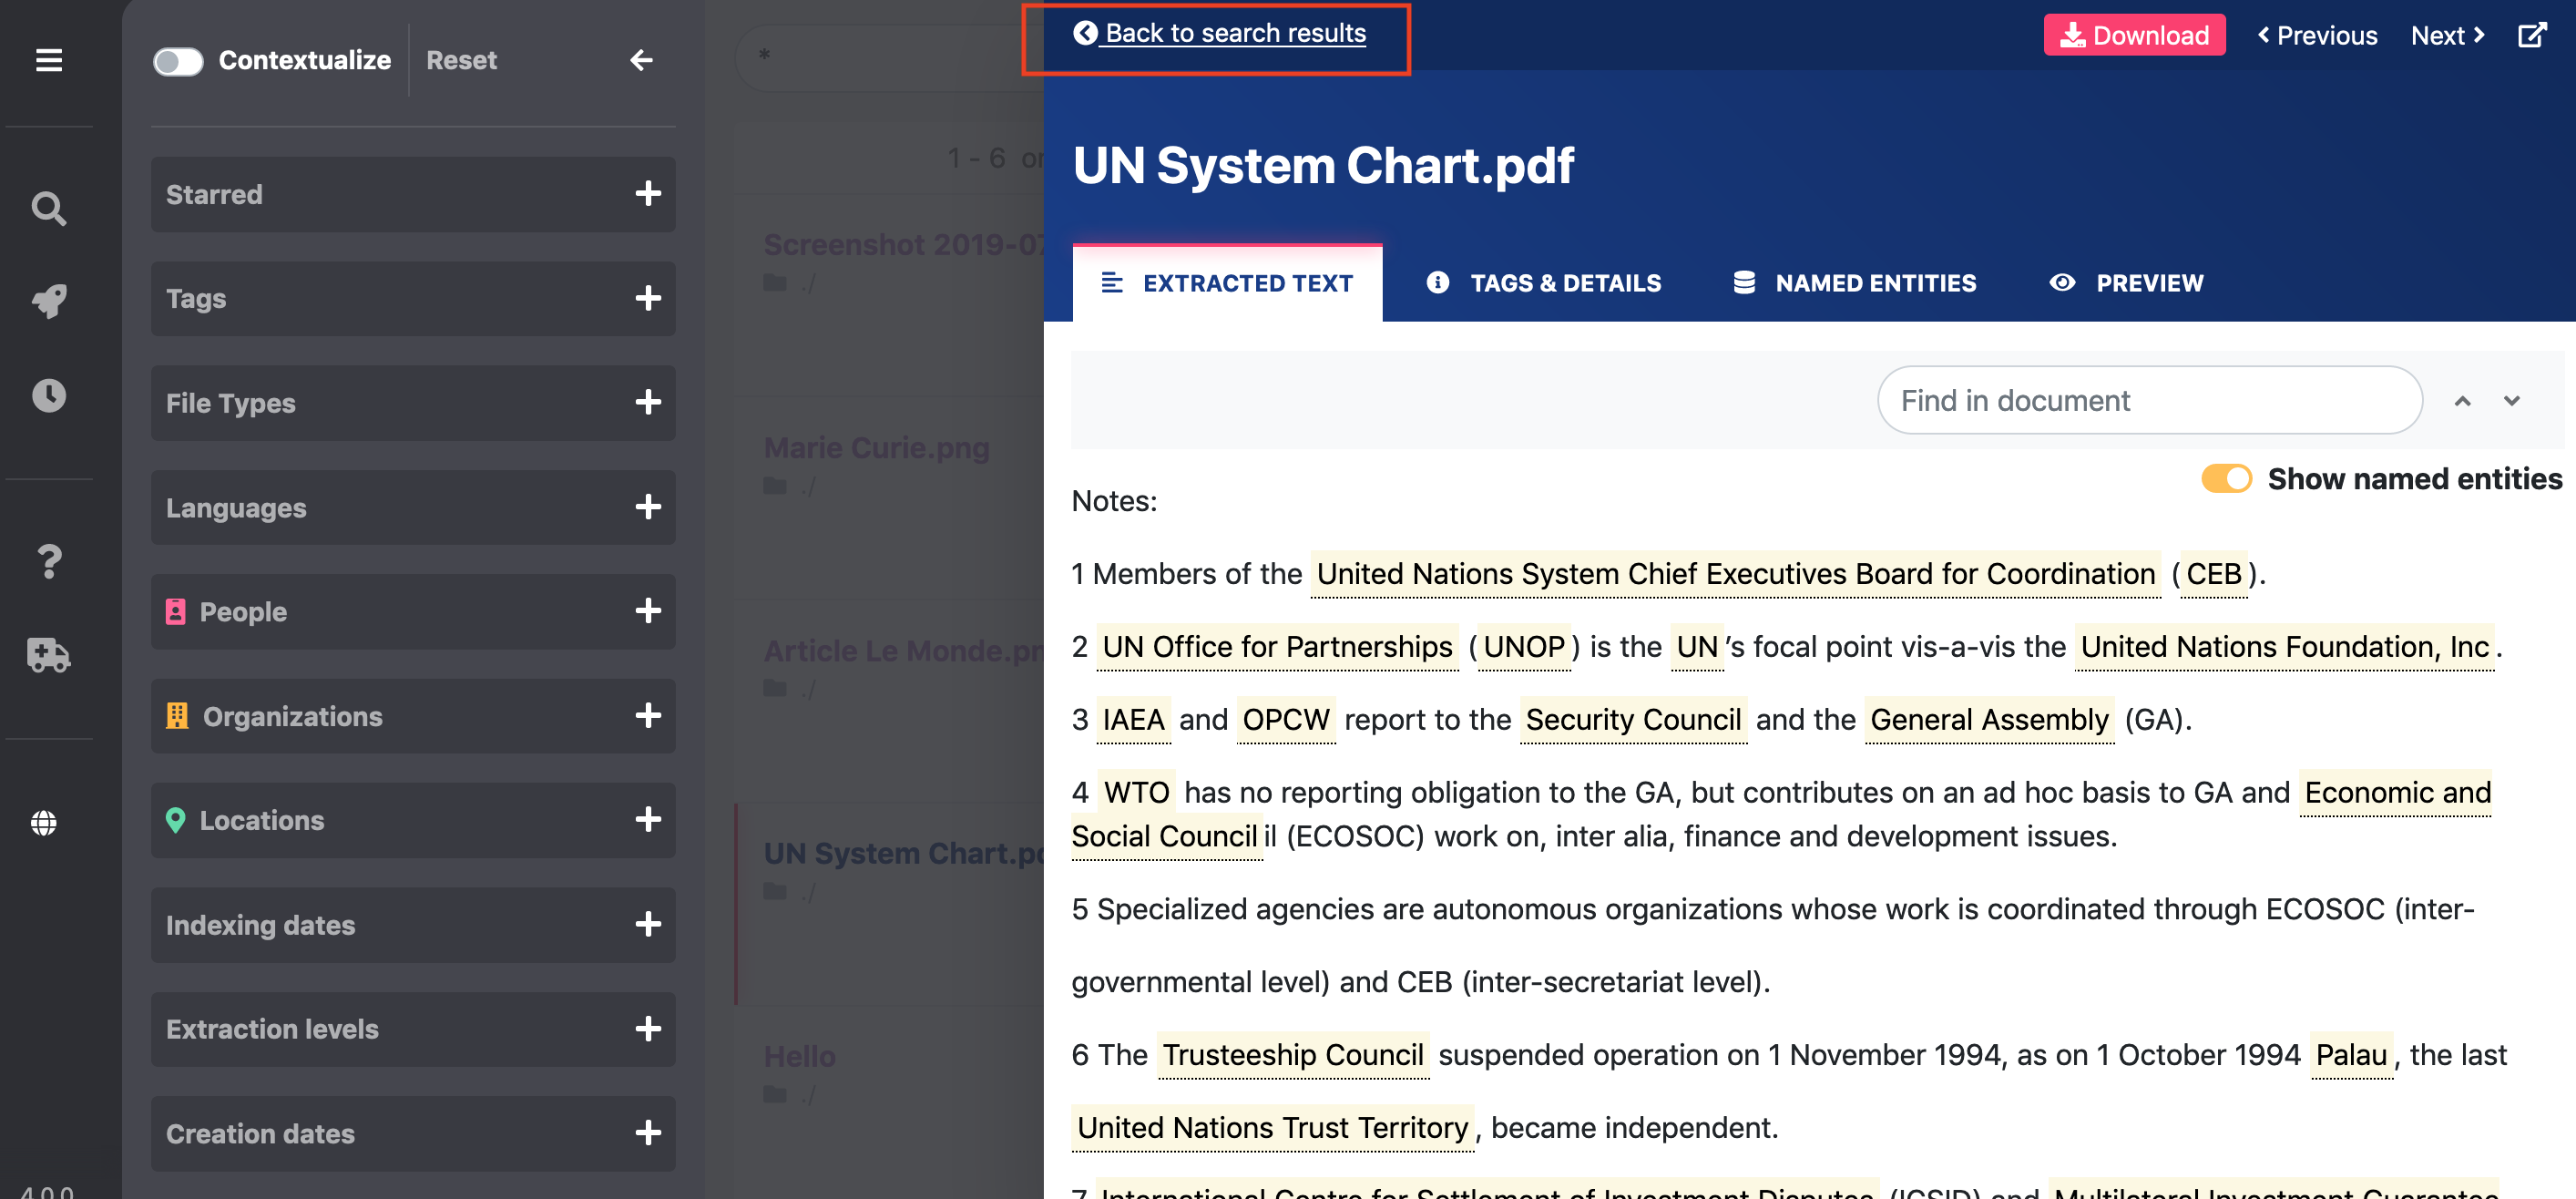Viewport: 2576px width, 1199px height.
Task: Click the Download button
Action: 2134,35
